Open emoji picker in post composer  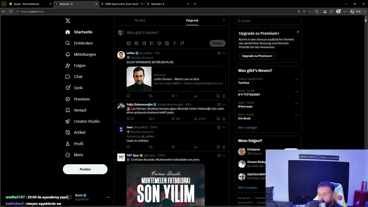pyautogui.click(x=159, y=43)
